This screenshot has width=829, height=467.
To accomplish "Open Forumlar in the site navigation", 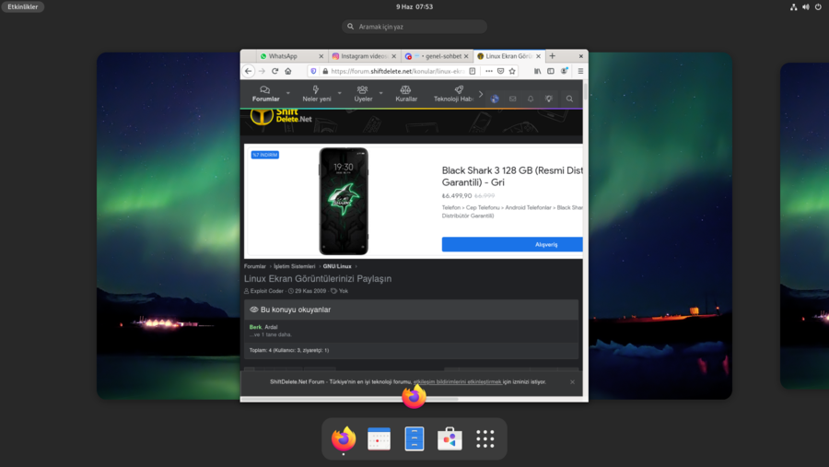I will click(x=265, y=94).
